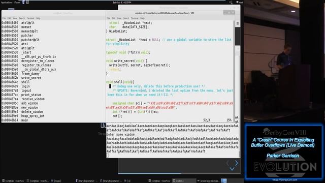Open the clock showing Sat Oct 6
This screenshot has width=325, height=183.
(x=122, y=3)
